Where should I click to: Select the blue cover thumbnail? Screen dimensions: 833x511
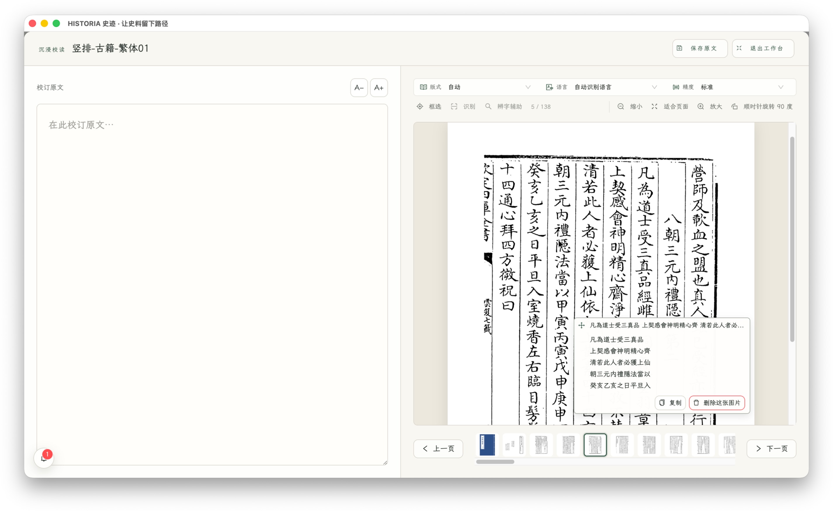(x=487, y=445)
